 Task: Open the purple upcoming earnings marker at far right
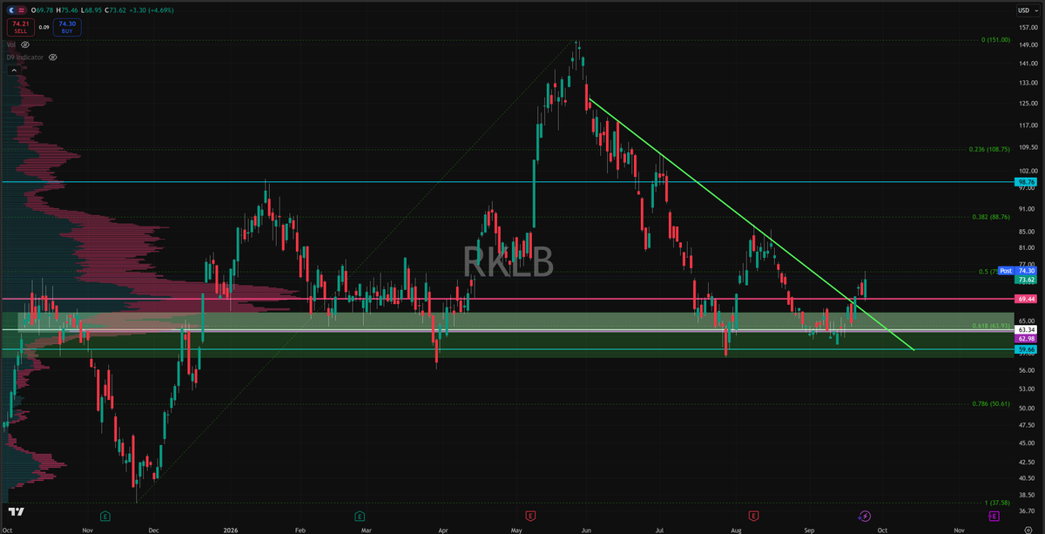pyautogui.click(x=994, y=516)
